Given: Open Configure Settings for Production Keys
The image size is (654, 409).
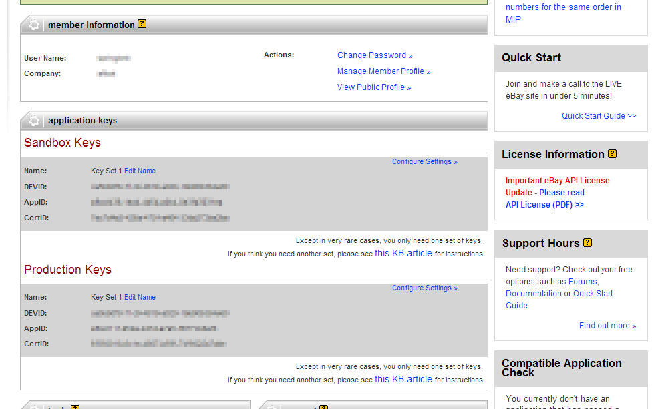Looking at the screenshot, I should click(425, 288).
